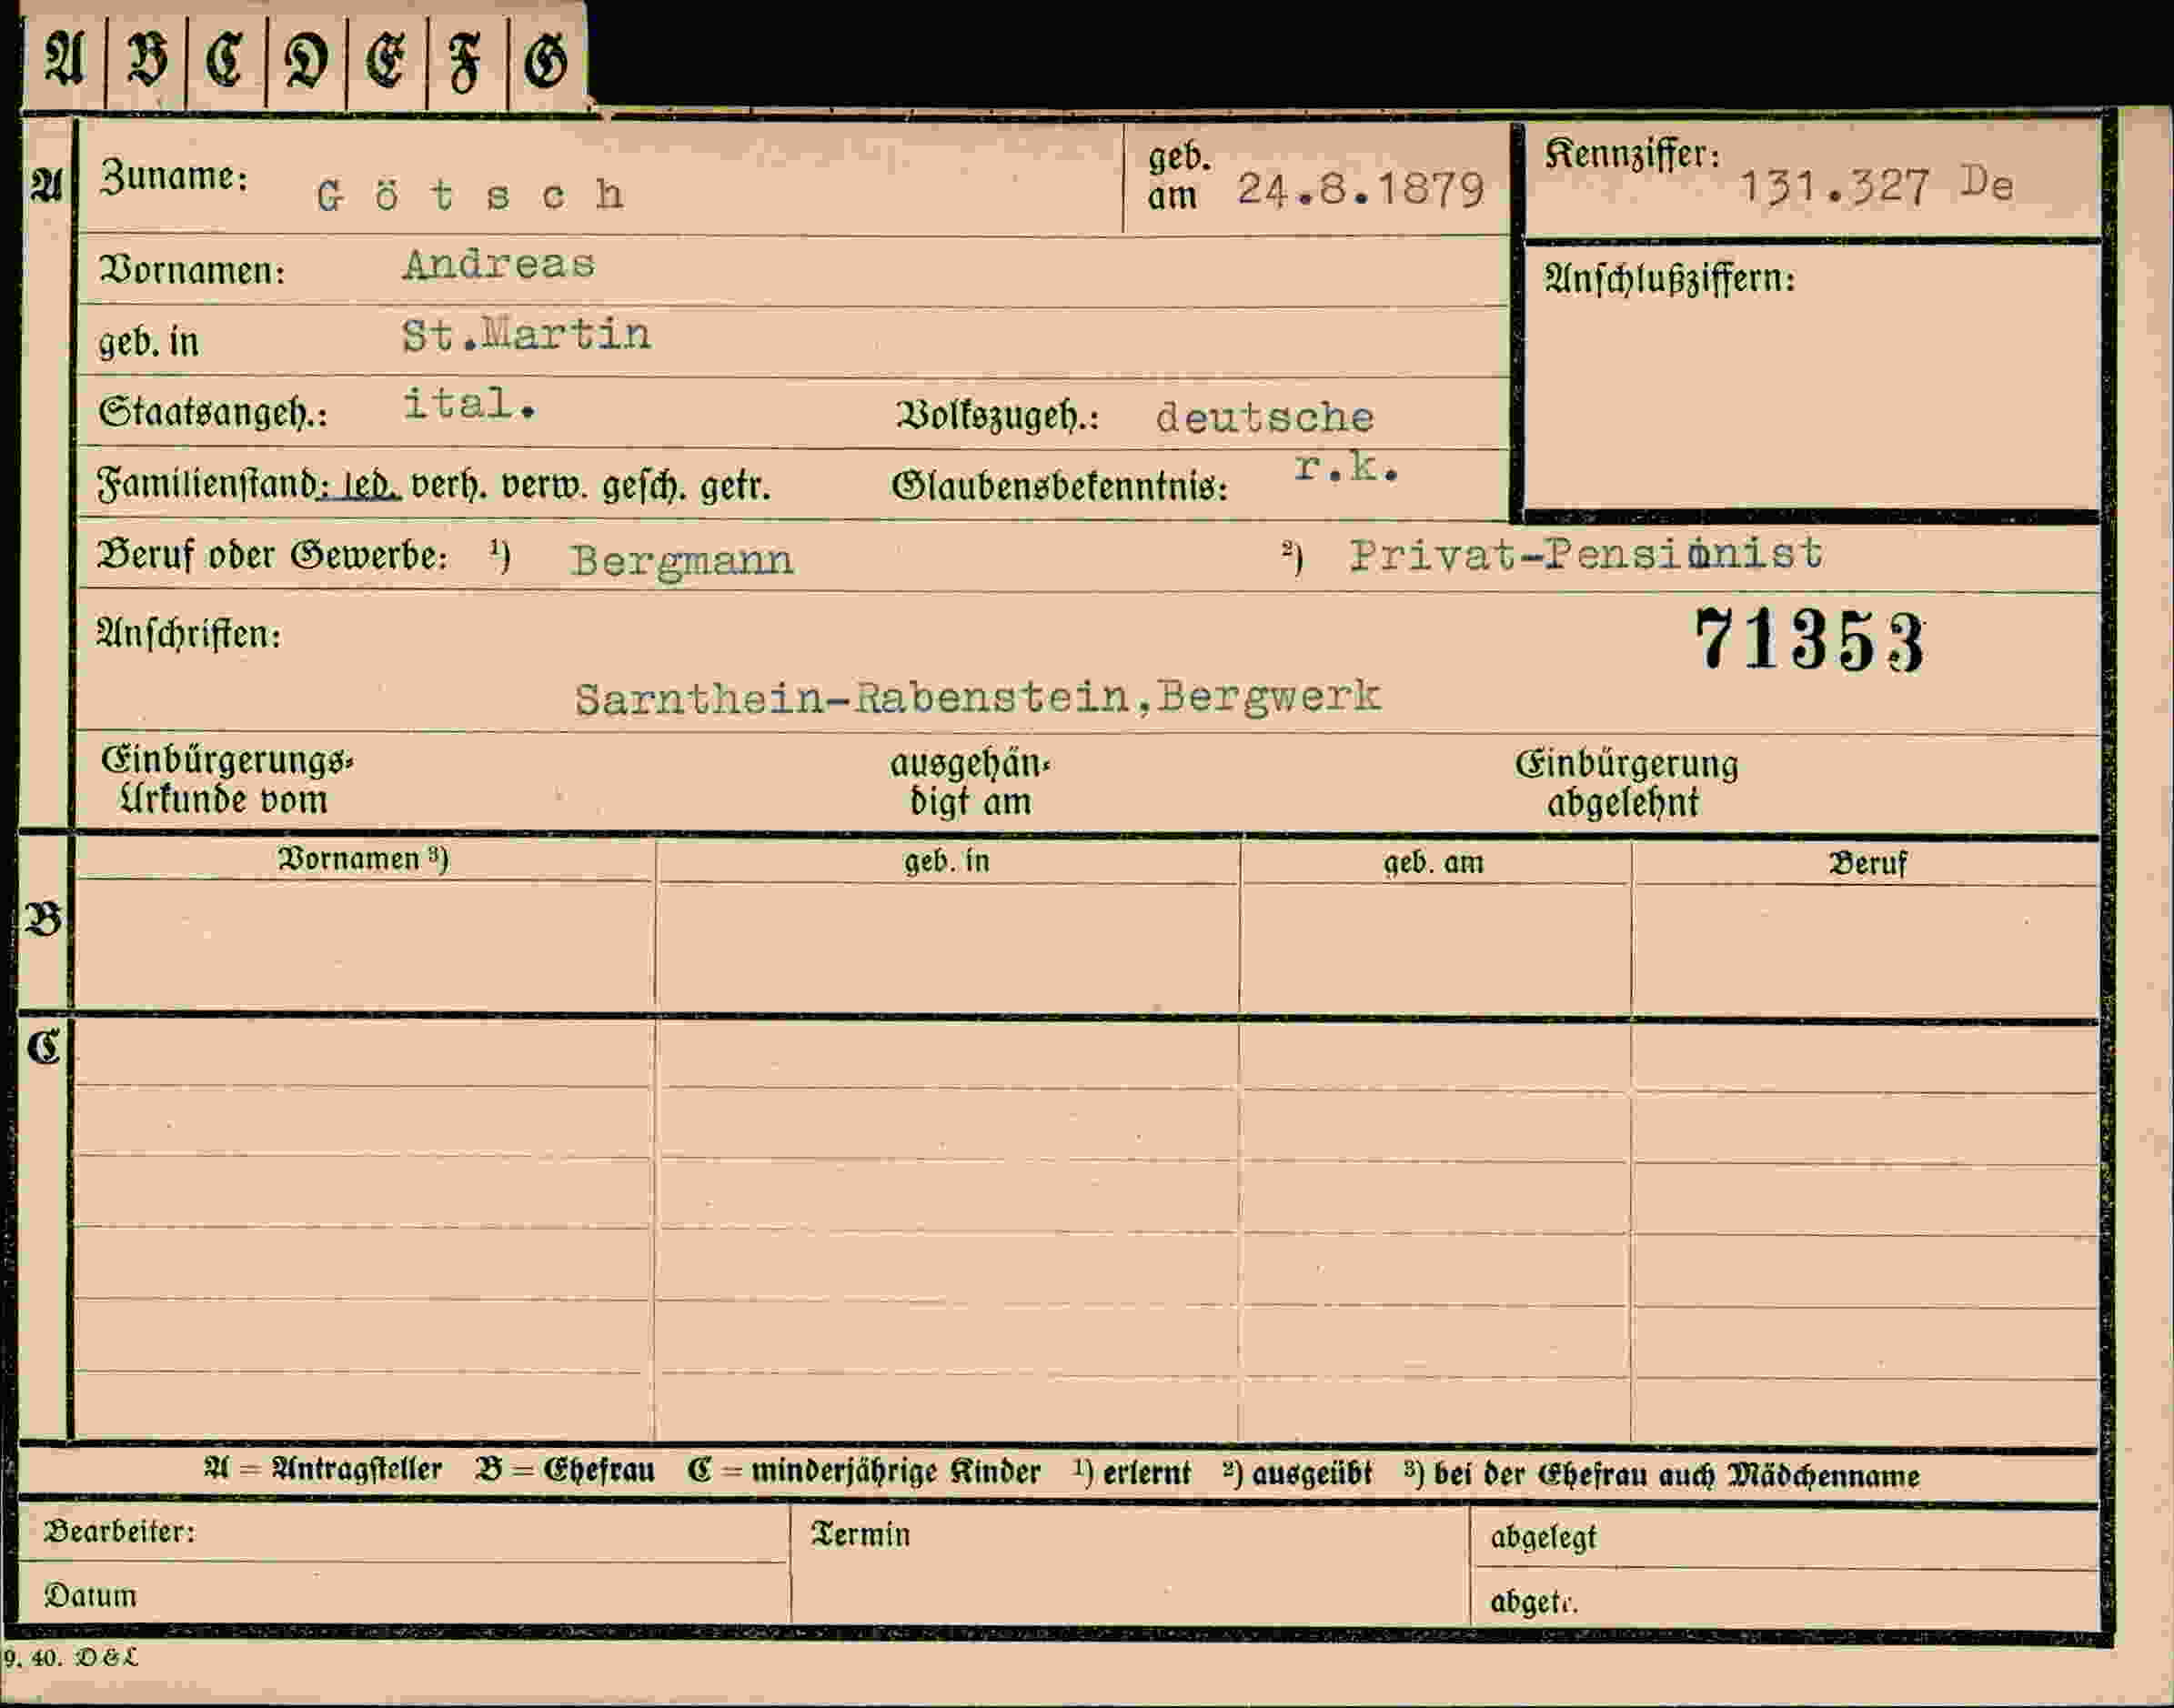Select index tab letter D
The image size is (2174, 1708).
click(306, 62)
